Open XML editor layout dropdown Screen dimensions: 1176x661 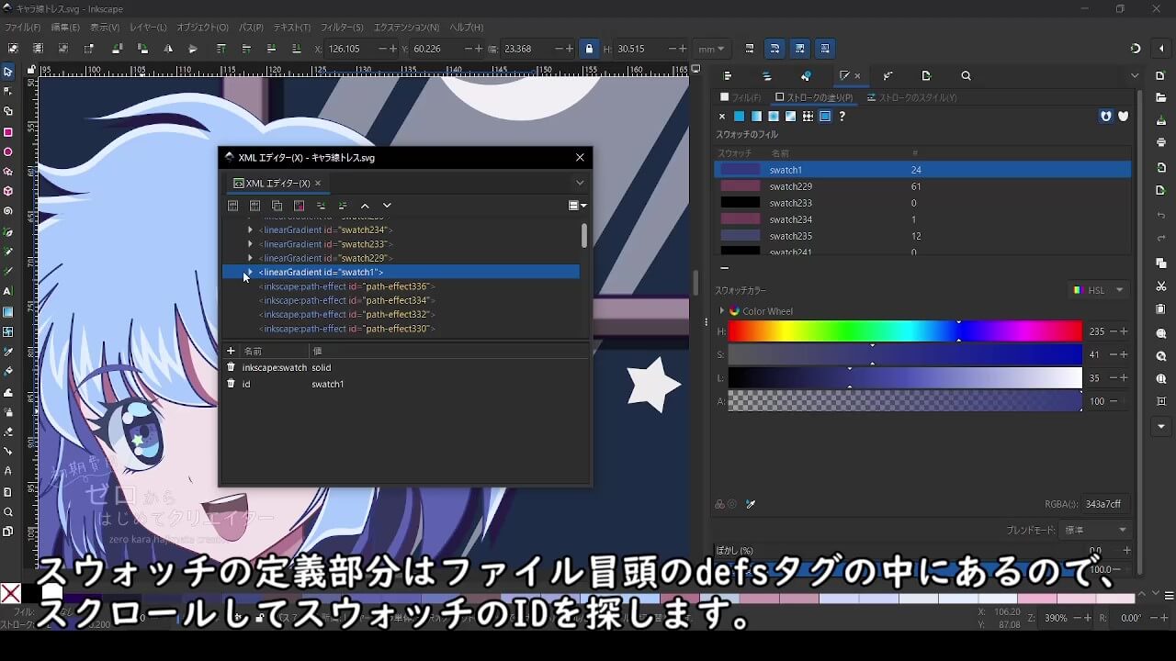pos(578,206)
